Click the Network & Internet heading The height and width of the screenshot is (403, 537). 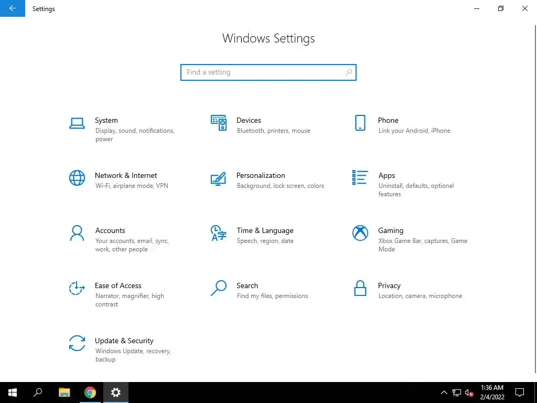tap(126, 175)
